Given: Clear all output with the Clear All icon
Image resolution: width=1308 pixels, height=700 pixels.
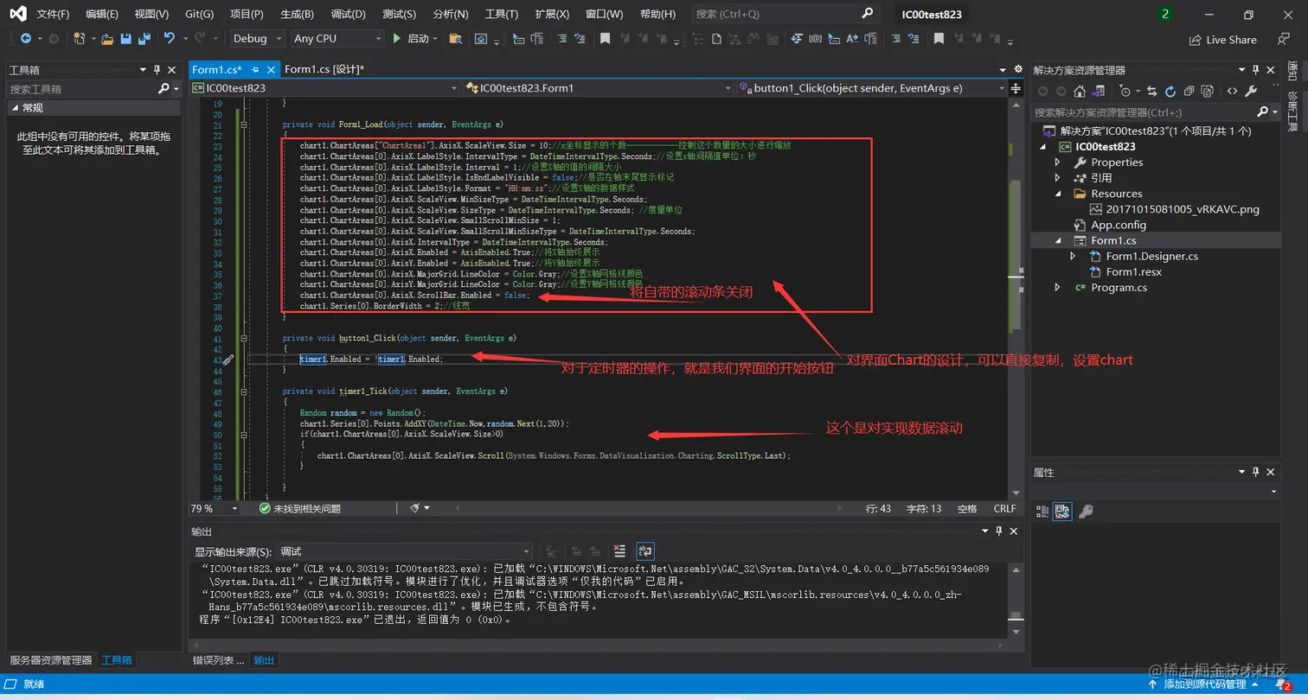Looking at the screenshot, I should (x=619, y=550).
